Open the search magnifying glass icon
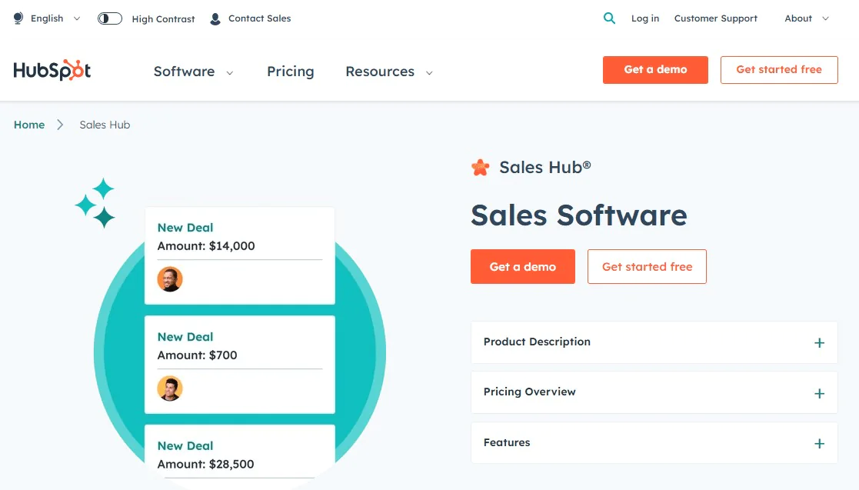The width and height of the screenshot is (859, 490). [610, 17]
